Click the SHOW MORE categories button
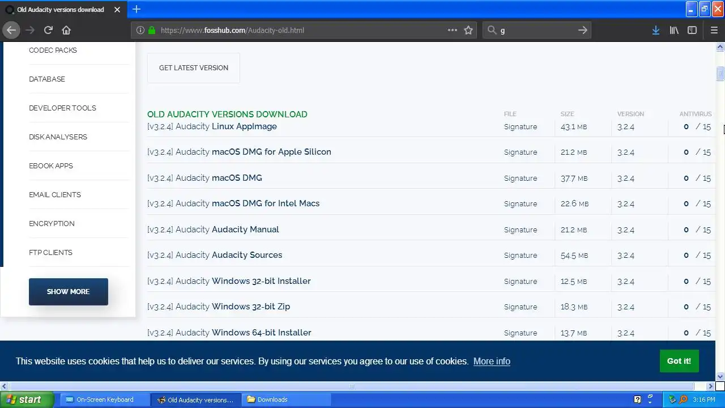This screenshot has height=408, width=725. tap(69, 291)
